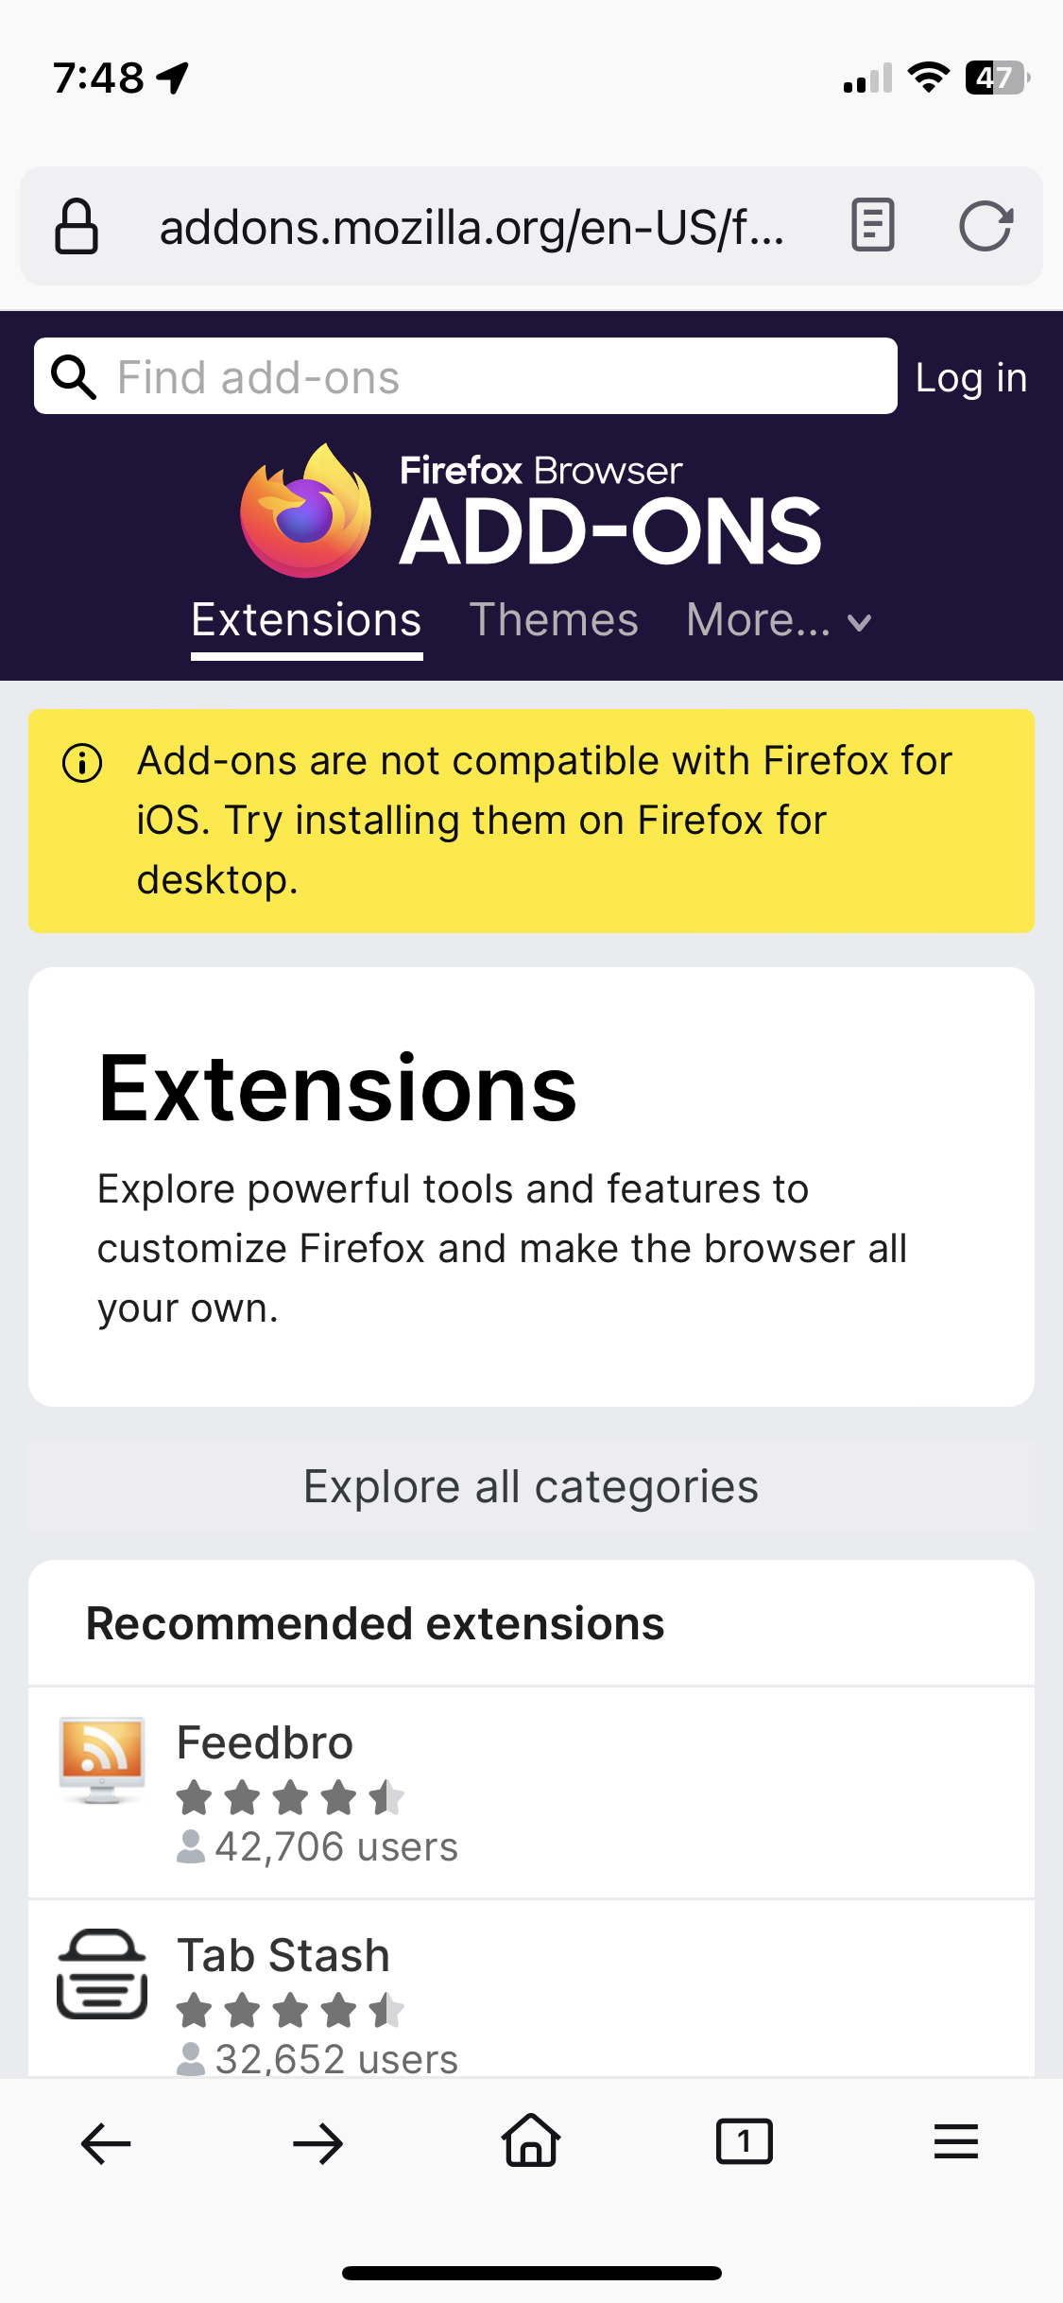Expand the More... dropdown menu
This screenshot has height=2303, width=1063.
[779, 621]
